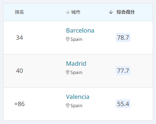
Task: Select rank 34 cell
Action: tap(19, 38)
